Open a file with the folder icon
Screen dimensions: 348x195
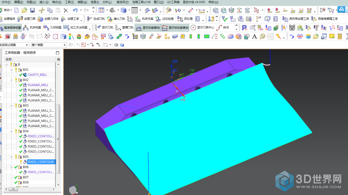pos(24,10)
